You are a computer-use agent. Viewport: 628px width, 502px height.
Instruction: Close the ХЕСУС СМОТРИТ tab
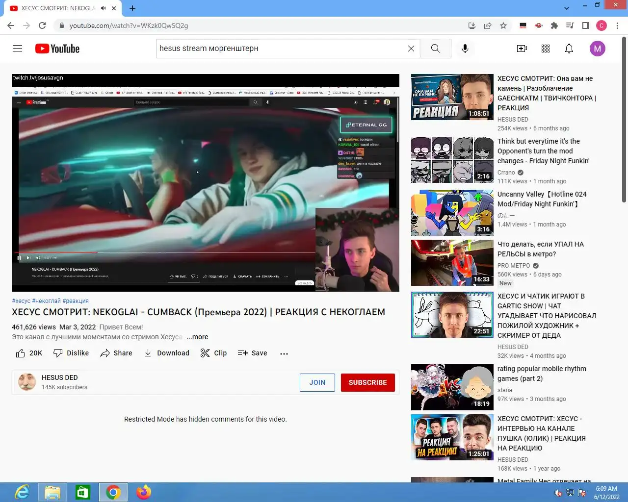[114, 8]
